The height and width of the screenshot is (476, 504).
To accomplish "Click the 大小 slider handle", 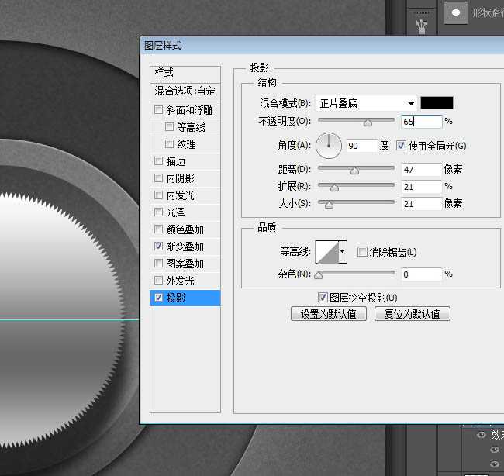I will tap(329, 205).
